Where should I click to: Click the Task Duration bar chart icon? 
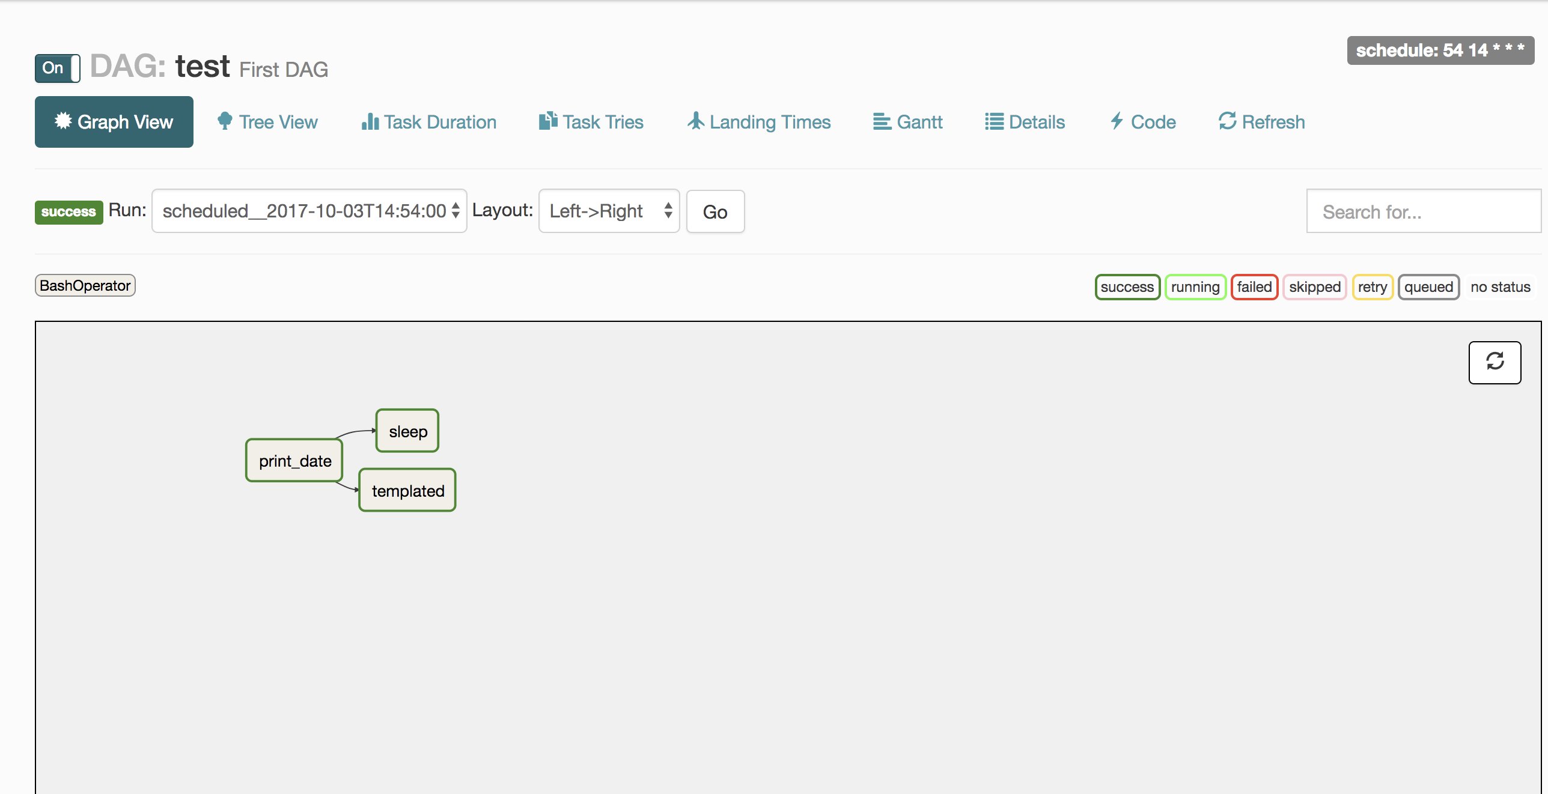coord(370,122)
